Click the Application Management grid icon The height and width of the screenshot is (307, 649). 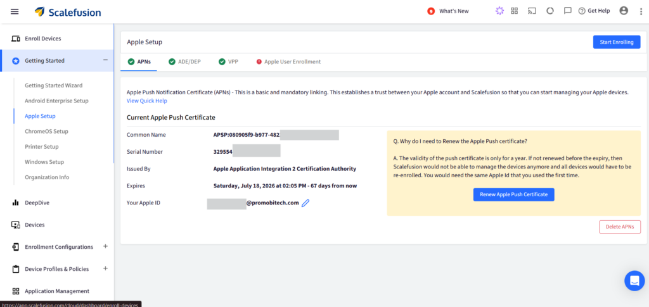tap(16, 291)
